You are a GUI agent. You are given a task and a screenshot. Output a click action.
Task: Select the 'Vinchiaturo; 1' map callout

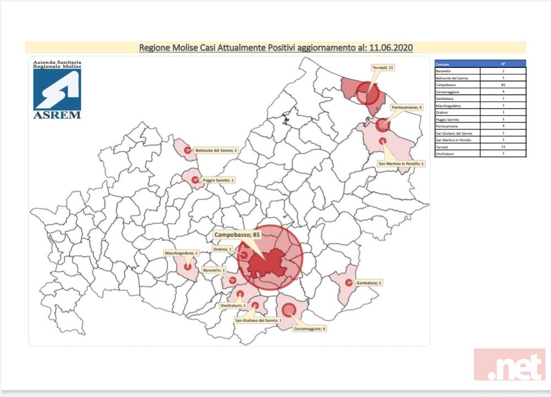pos(233,305)
